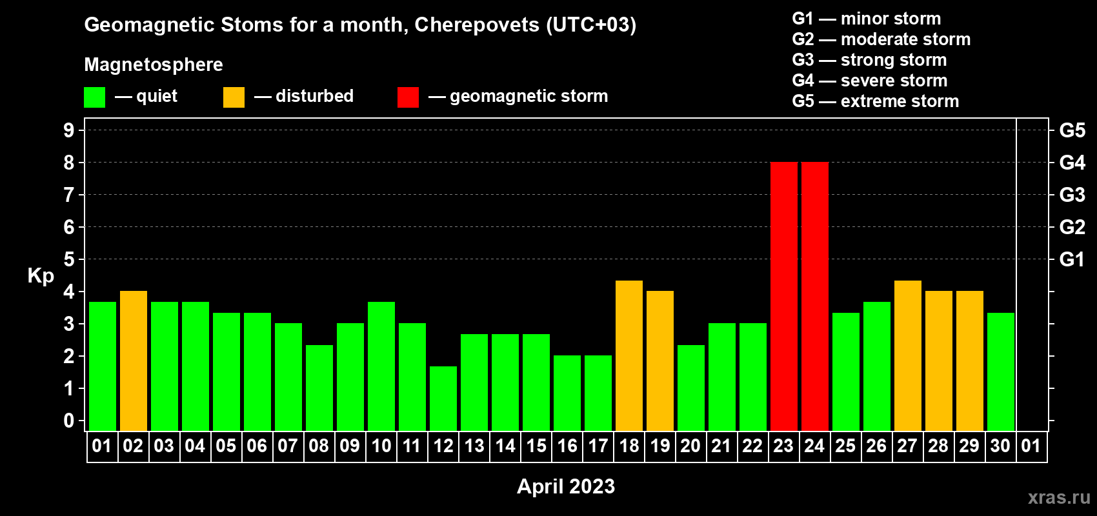The width and height of the screenshot is (1097, 516).
Task: Click the '— disturbed' legend text
Action: [x=304, y=96]
